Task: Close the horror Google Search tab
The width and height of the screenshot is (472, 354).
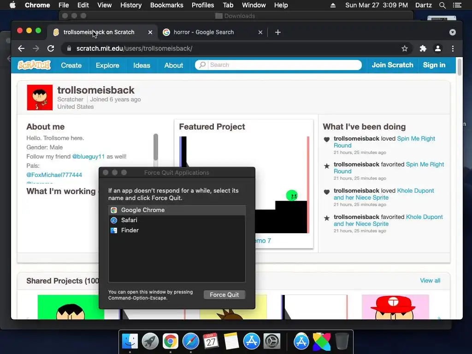Action: [260, 32]
